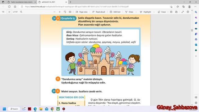
Task: Open sidebar settings gear at bottom
Action: pyautogui.click(x=196, y=103)
